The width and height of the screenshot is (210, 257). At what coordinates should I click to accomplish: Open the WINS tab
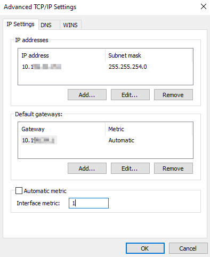pos(70,25)
